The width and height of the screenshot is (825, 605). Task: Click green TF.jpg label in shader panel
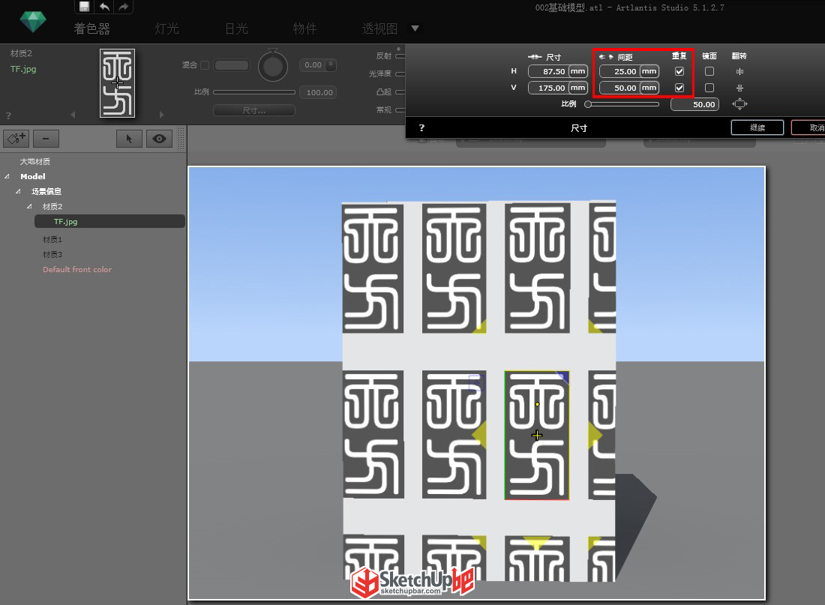point(23,69)
